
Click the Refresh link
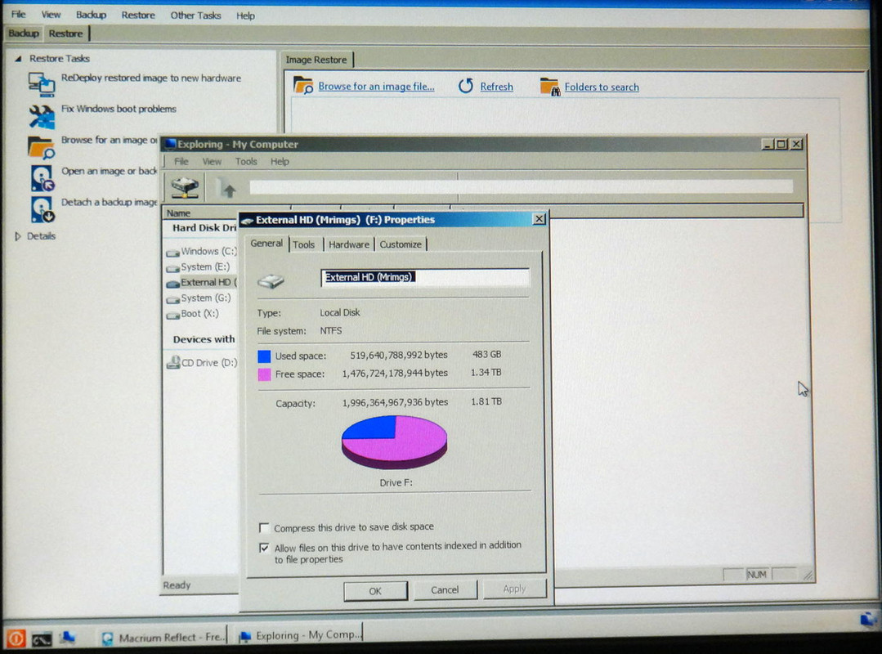(497, 87)
